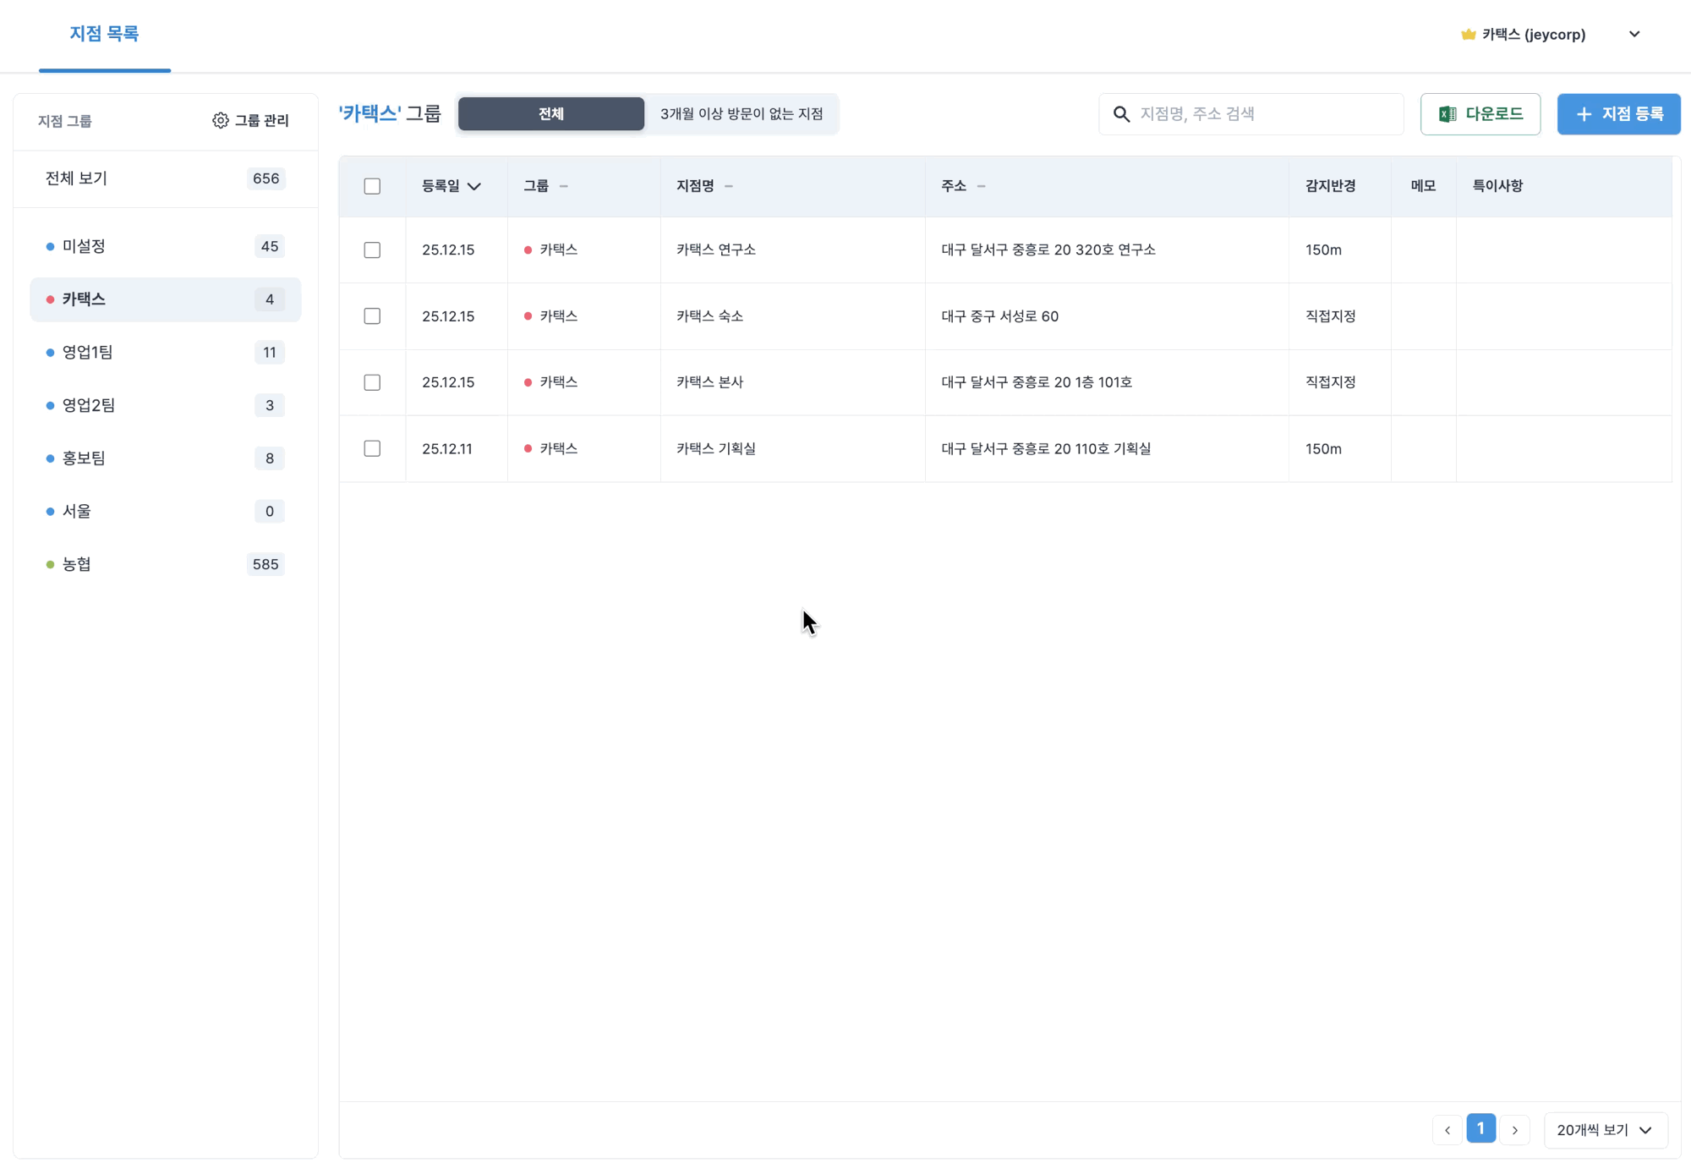Go to next page arrow
The height and width of the screenshot is (1174, 1691).
tap(1514, 1130)
